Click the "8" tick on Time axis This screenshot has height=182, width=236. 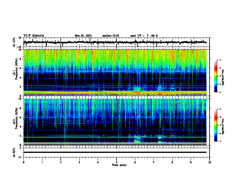tap(172, 162)
